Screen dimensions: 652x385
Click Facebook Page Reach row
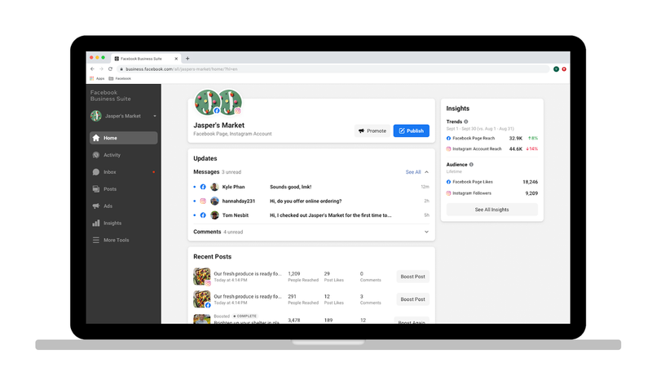492,138
